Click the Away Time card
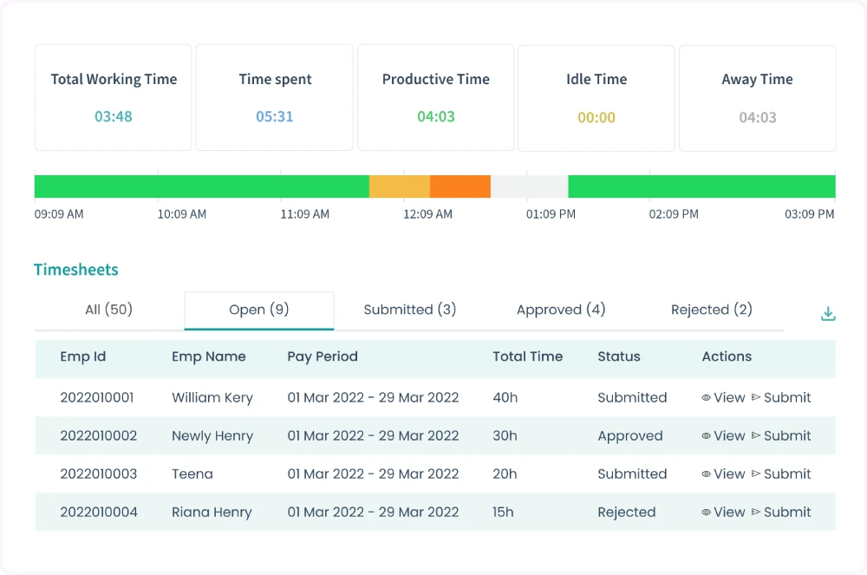 point(758,98)
